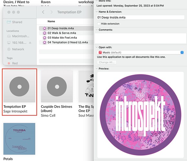Click the Tags sidebar heading
The width and height of the screenshot is (187, 161).
(10, 58)
